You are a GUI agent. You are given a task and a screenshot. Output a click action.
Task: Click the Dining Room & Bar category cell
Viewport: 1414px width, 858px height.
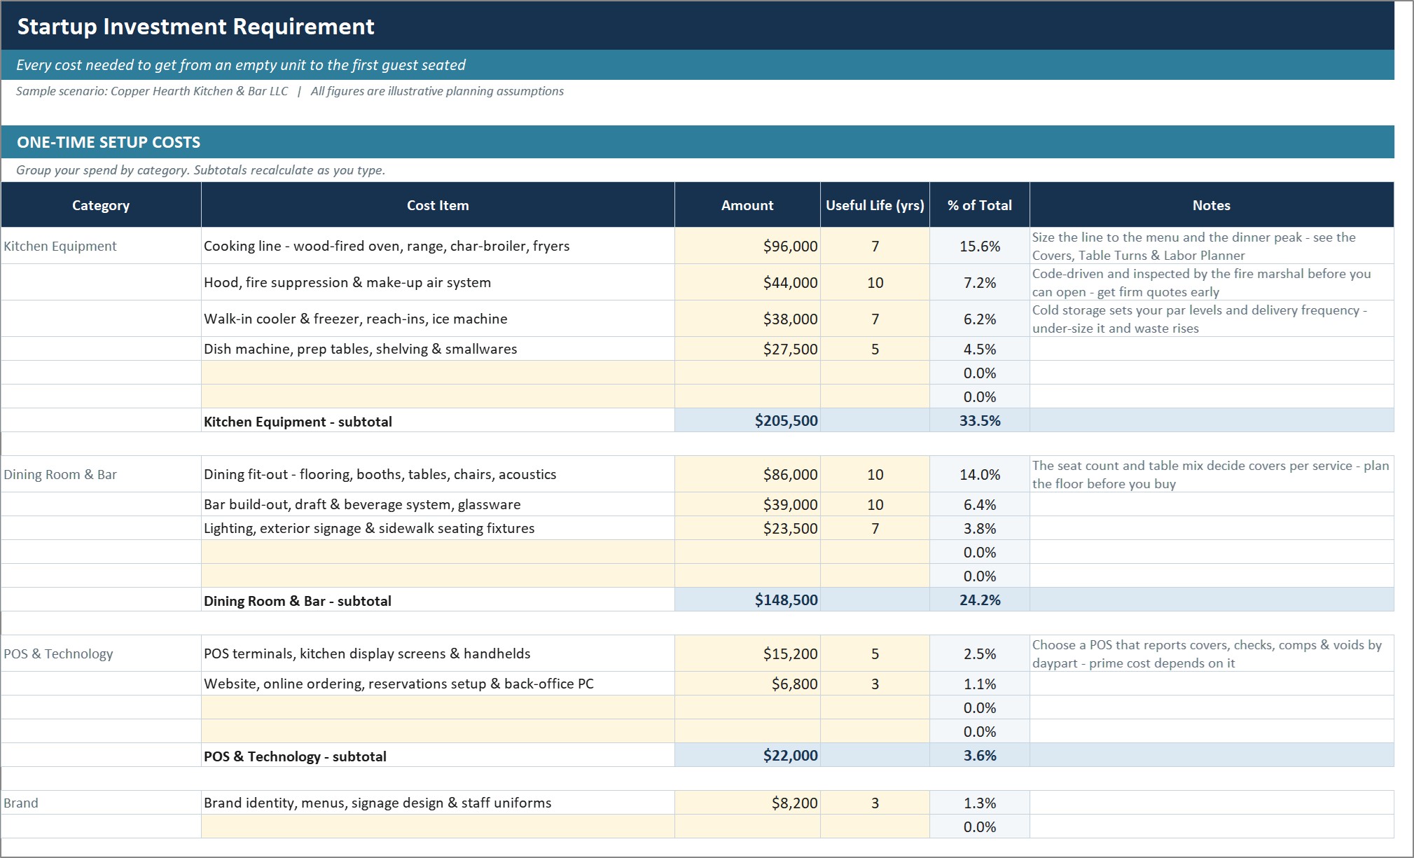click(x=101, y=474)
